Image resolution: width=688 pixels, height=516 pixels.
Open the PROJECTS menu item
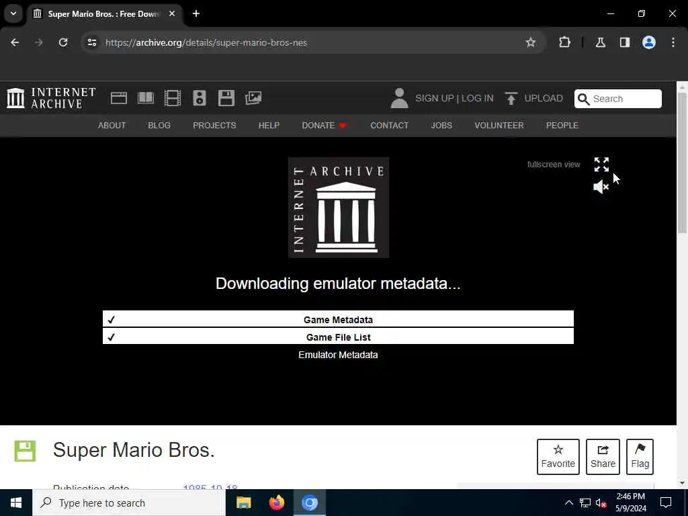(214, 126)
